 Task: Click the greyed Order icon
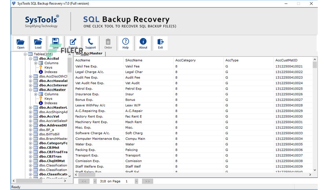pyautogui.click(x=108, y=42)
